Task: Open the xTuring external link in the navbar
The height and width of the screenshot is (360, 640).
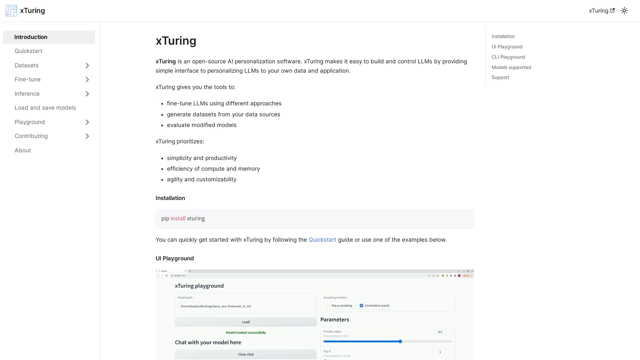Action: click(602, 10)
